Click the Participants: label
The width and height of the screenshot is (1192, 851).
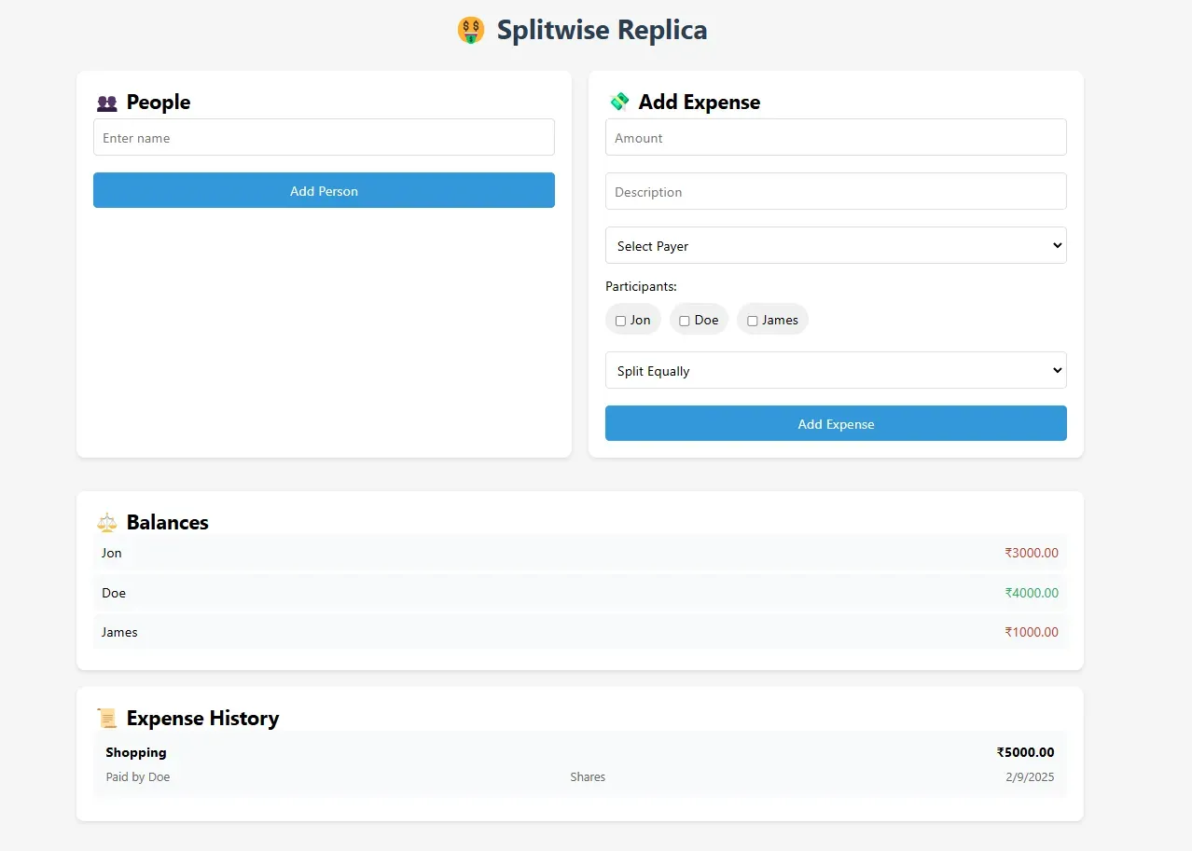(x=641, y=286)
